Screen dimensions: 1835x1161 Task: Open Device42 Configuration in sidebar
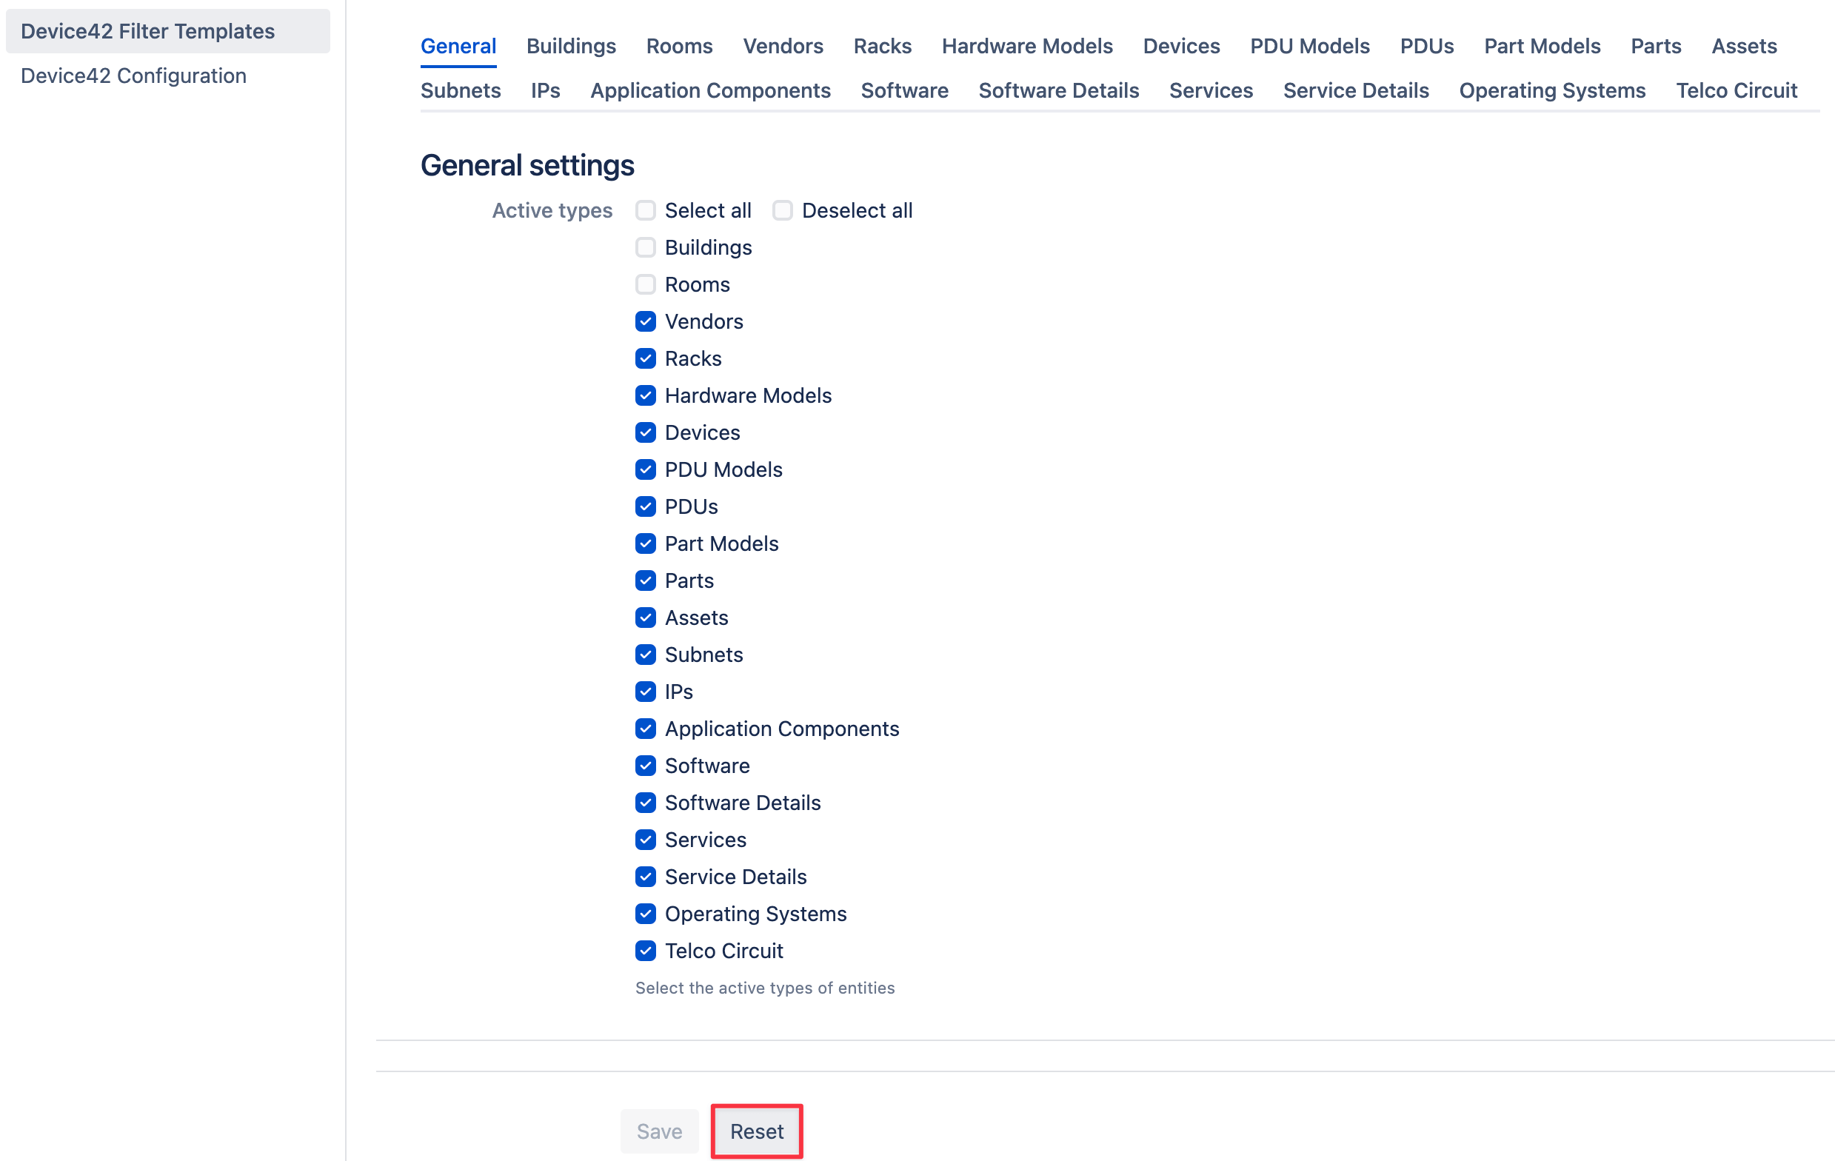pos(133,76)
